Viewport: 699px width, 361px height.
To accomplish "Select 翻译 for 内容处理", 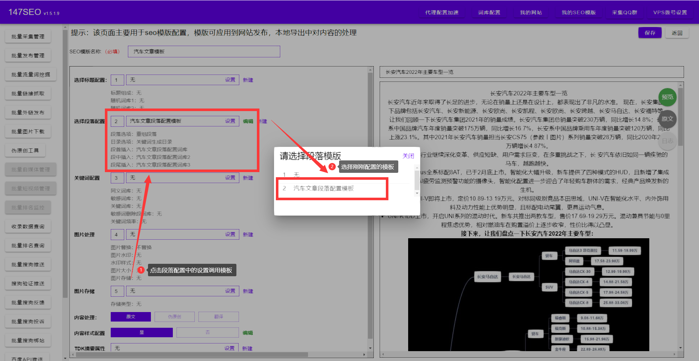I will (219, 317).
